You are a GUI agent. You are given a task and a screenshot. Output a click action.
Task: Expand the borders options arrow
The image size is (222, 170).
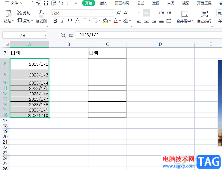[x=89, y=21]
